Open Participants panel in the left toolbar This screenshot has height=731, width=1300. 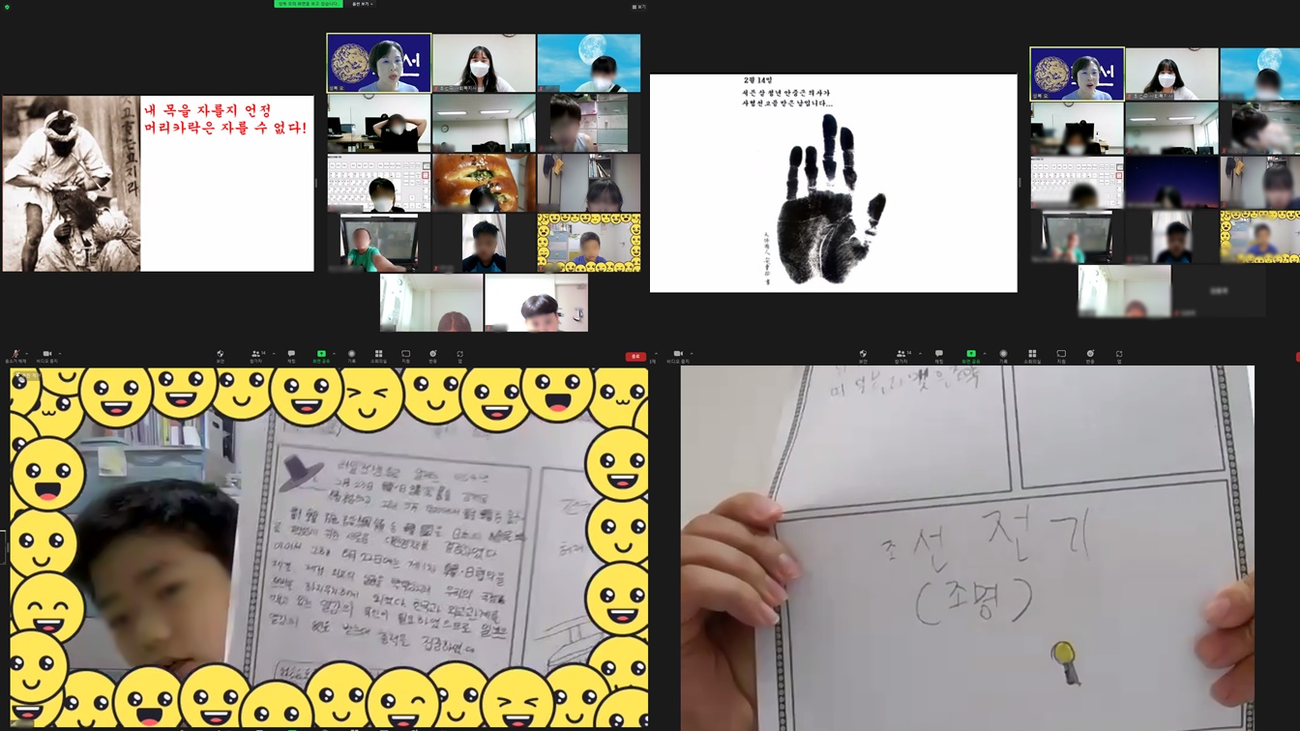[x=255, y=355]
